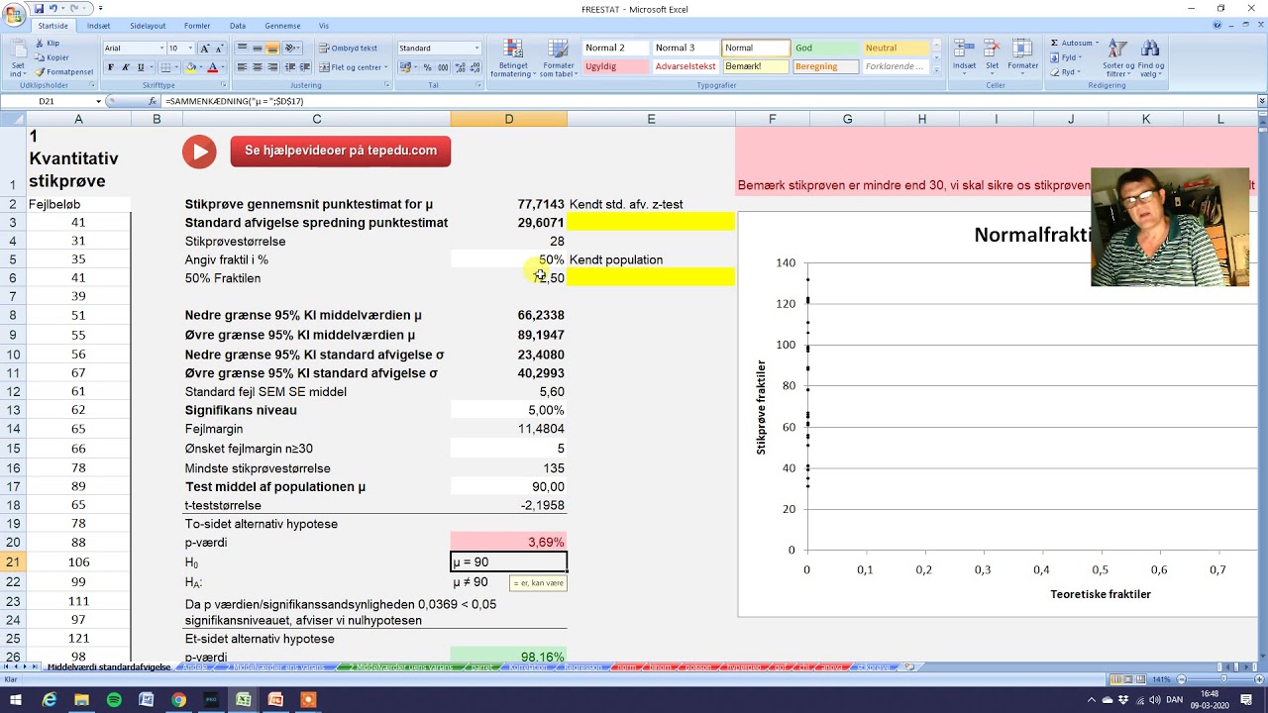Open the Arial font name dropdown
The image size is (1268, 713).
(161, 49)
